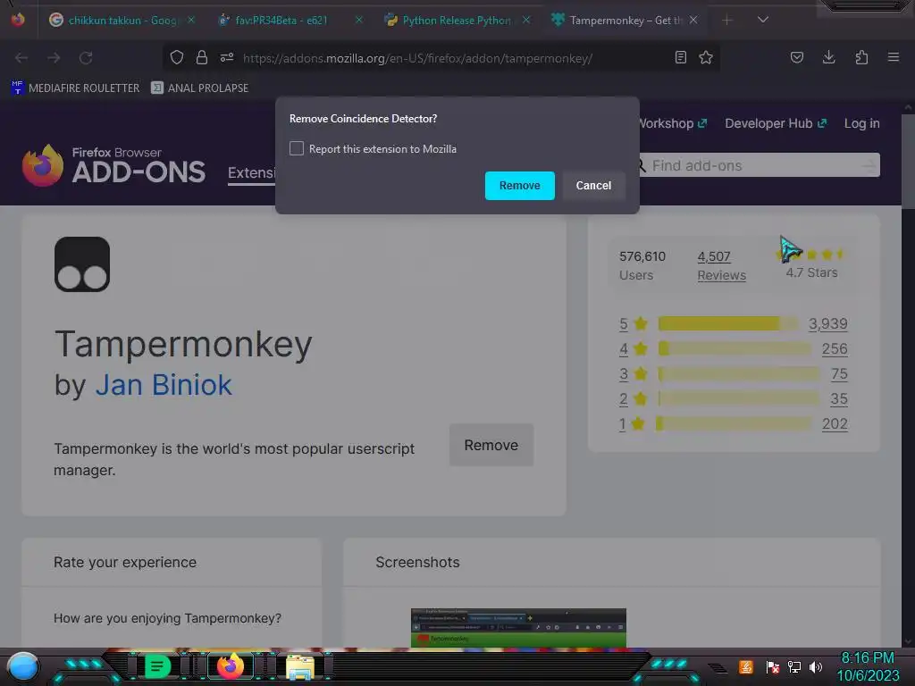Open the network tray icon
This screenshot has width=915, height=686.
click(x=793, y=666)
